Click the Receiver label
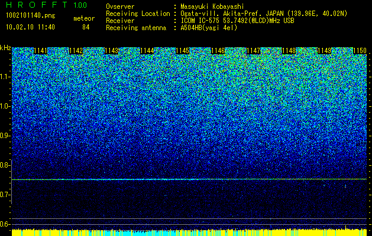The width and height of the screenshot is (372, 236). pos(120,21)
